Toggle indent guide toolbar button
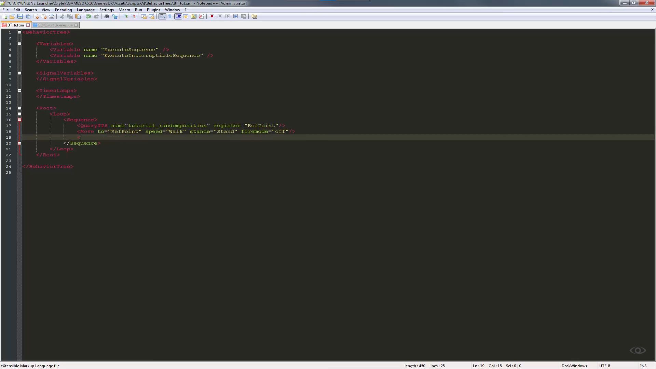 point(178,16)
